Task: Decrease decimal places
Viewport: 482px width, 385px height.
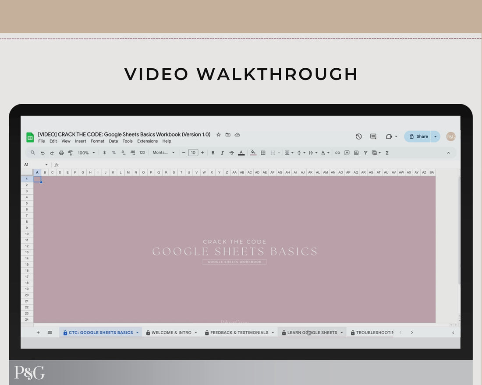Action: [123, 153]
